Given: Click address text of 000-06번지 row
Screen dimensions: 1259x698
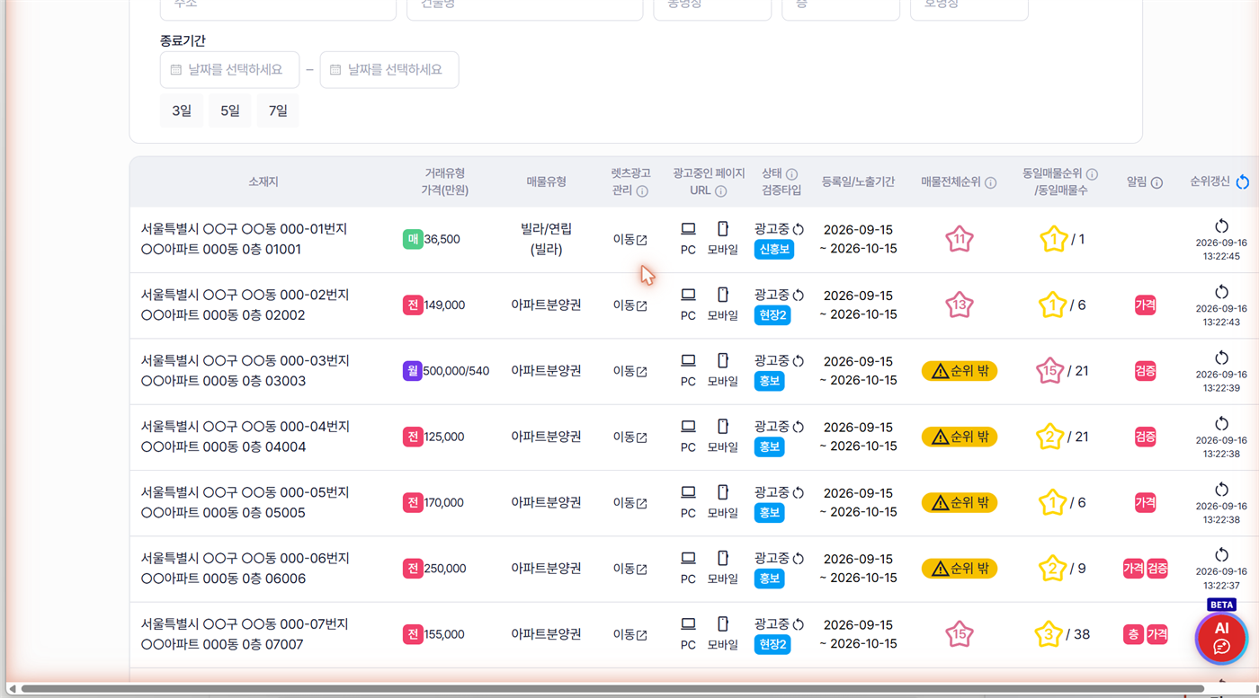Looking at the screenshot, I should (x=245, y=569).
